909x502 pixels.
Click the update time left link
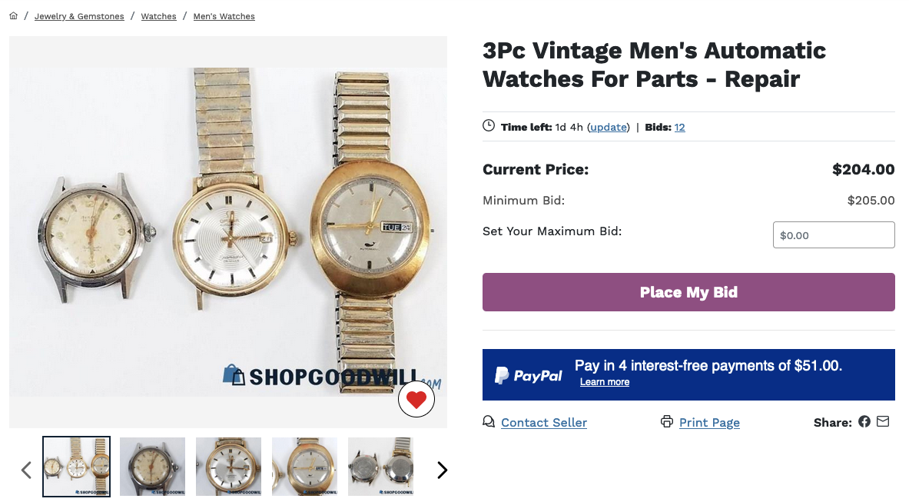pyautogui.click(x=609, y=127)
